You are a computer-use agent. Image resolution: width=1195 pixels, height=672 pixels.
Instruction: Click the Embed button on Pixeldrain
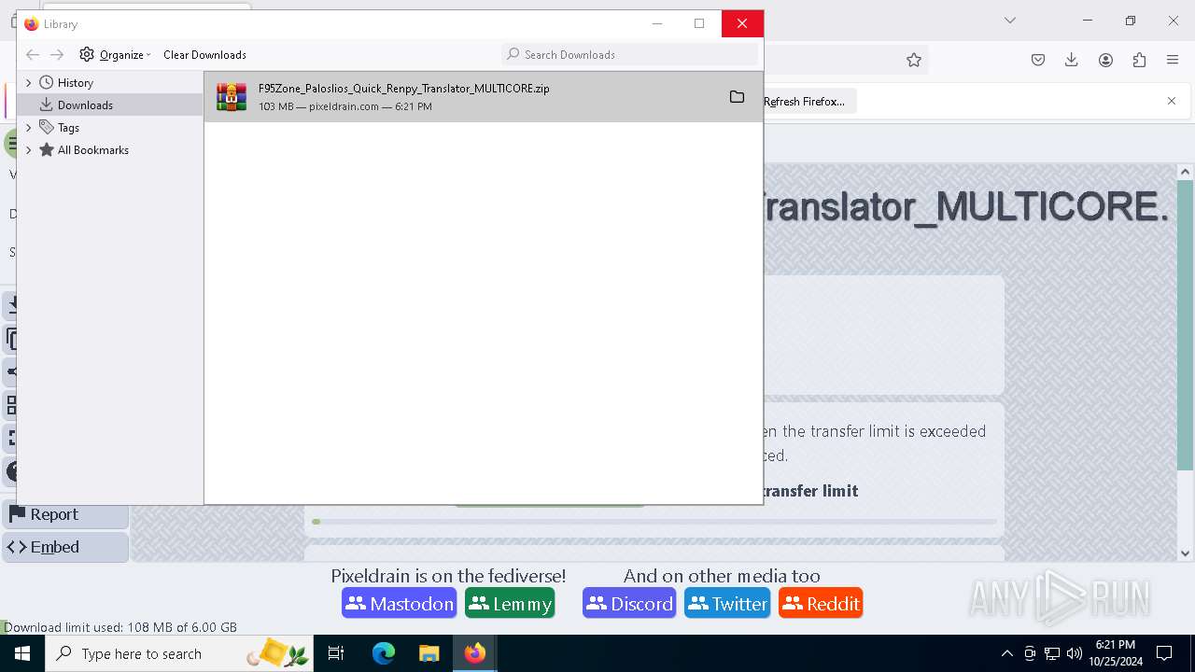click(65, 547)
